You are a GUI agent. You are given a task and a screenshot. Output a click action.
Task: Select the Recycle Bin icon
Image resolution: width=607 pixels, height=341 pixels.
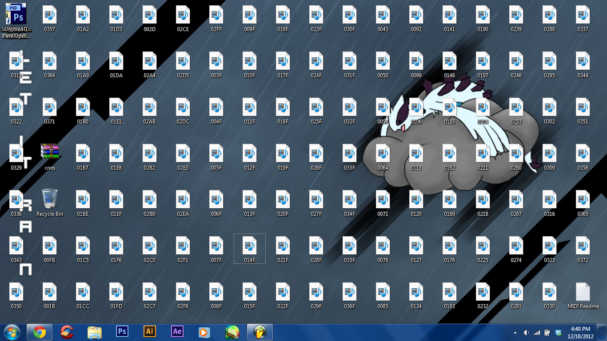click(50, 198)
